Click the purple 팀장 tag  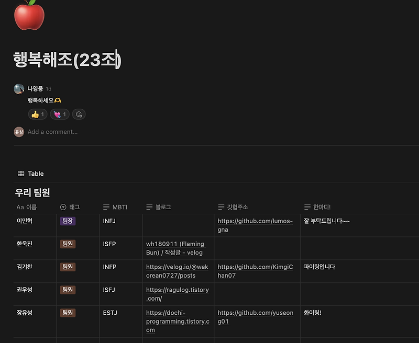(67, 221)
